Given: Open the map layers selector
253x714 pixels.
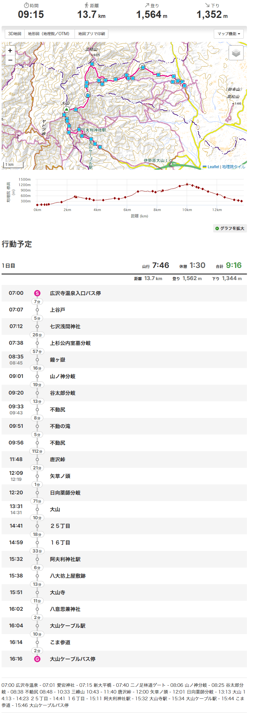Looking at the screenshot, I should click(x=236, y=53).
